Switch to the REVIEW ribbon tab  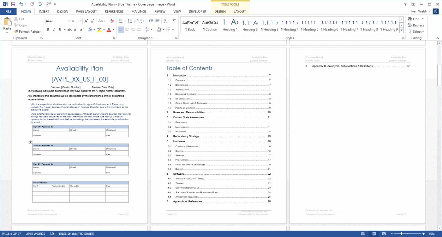tap(160, 11)
